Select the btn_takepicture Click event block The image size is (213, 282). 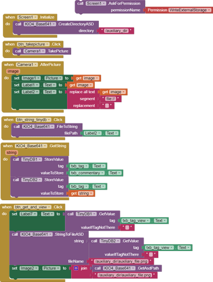[33, 45]
